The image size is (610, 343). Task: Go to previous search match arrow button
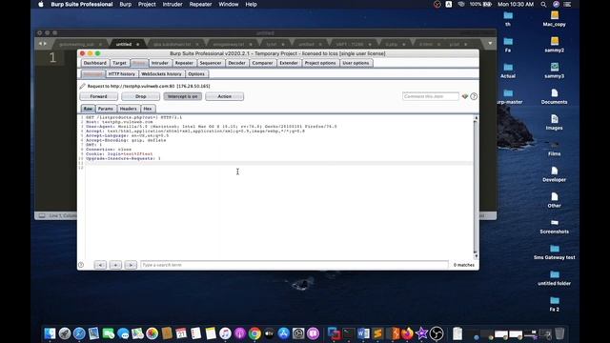point(100,265)
